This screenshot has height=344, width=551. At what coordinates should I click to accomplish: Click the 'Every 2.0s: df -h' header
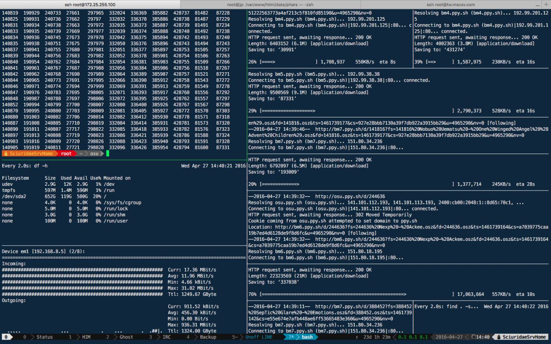click(x=25, y=166)
